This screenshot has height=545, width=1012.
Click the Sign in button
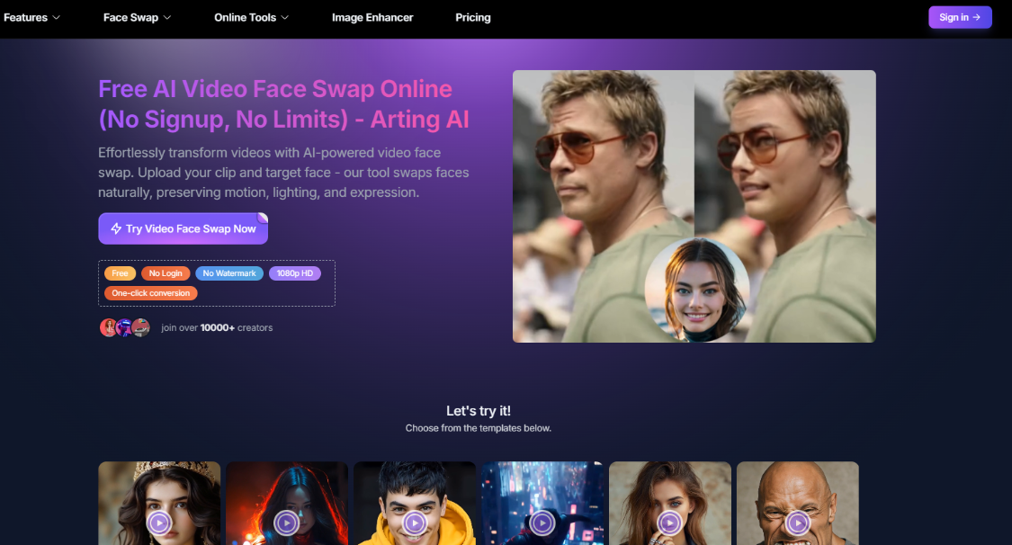[960, 17]
